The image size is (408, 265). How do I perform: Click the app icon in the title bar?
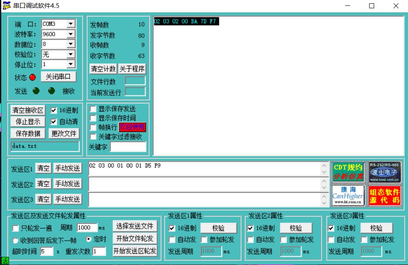pos(6,6)
